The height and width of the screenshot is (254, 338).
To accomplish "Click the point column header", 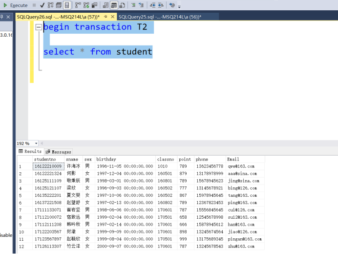I will [186, 159].
